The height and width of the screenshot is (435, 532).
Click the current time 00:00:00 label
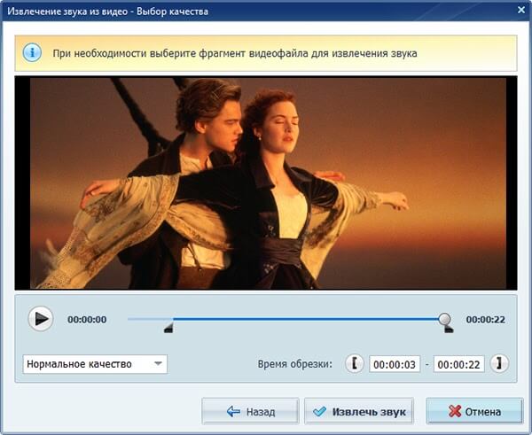pyautogui.click(x=87, y=320)
